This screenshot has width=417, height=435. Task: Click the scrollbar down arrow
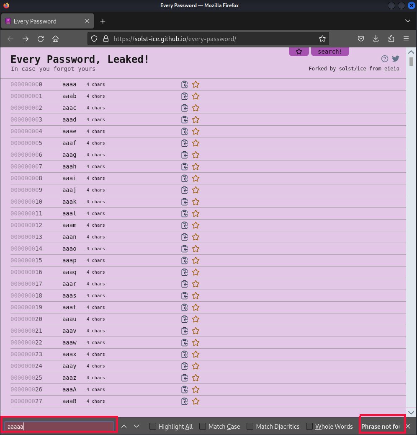pyautogui.click(x=411, y=412)
